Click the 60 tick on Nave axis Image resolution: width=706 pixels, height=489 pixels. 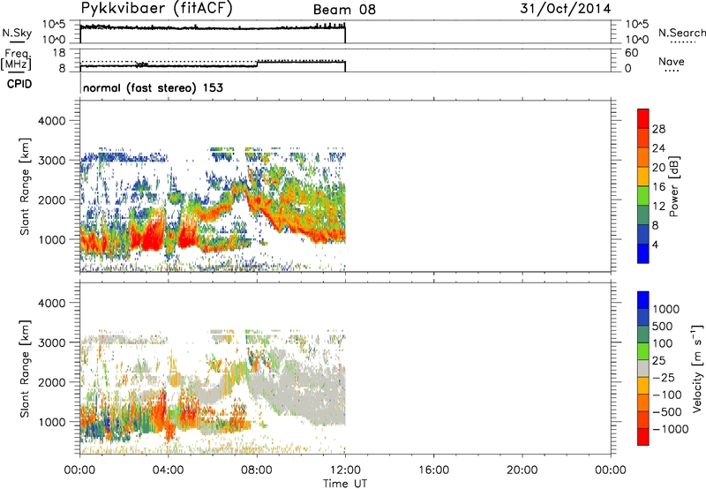click(x=631, y=53)
